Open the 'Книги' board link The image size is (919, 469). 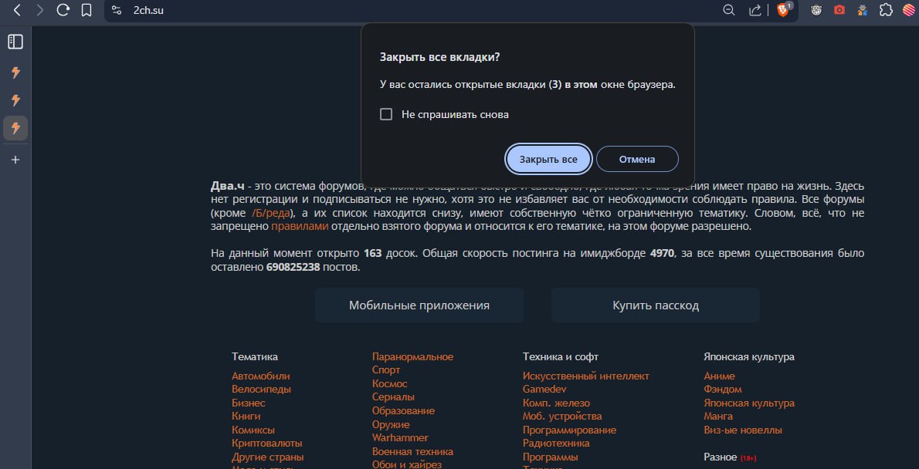coord(246,417)
